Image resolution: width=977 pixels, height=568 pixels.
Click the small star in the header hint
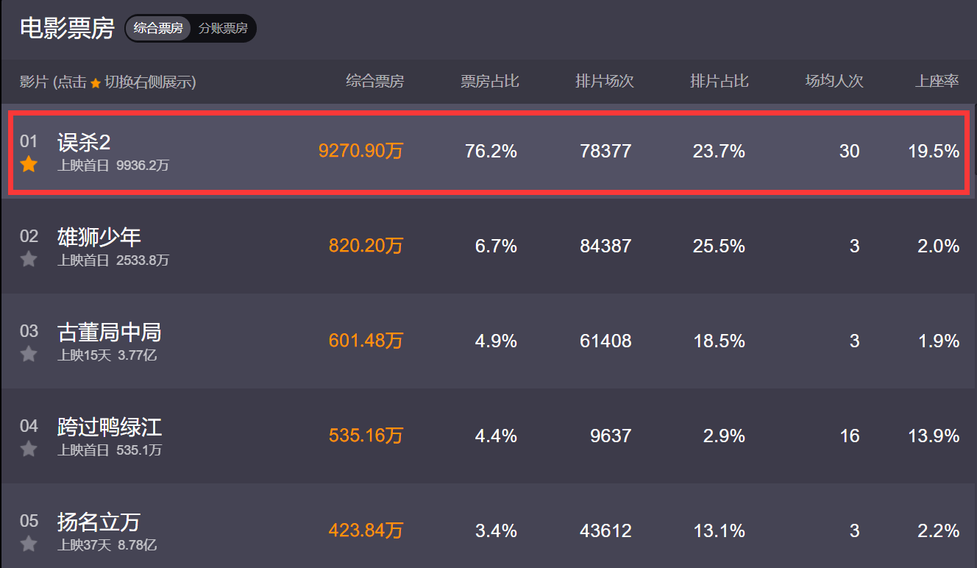96,83
